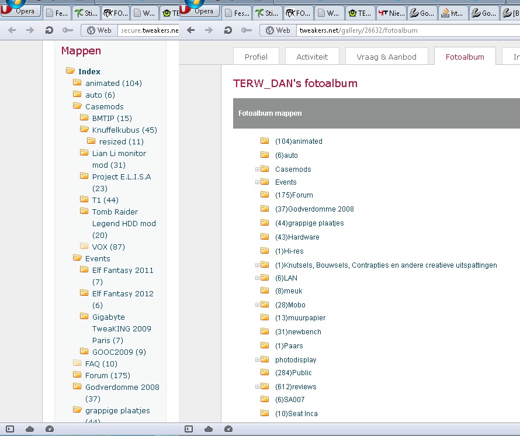Viewport: 520px width, 436px height.
Task: Open the Vraag & Aanbod tab
Action: point(387,57)
